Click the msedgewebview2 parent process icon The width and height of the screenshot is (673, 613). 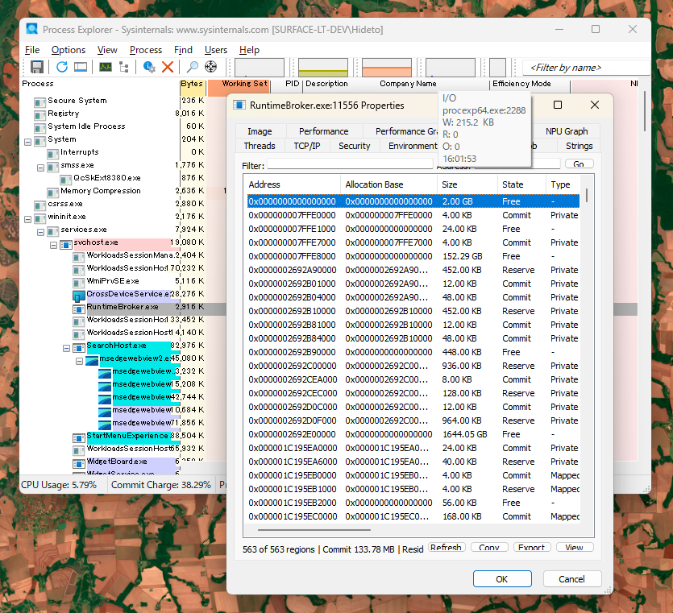tap(92, 360)
